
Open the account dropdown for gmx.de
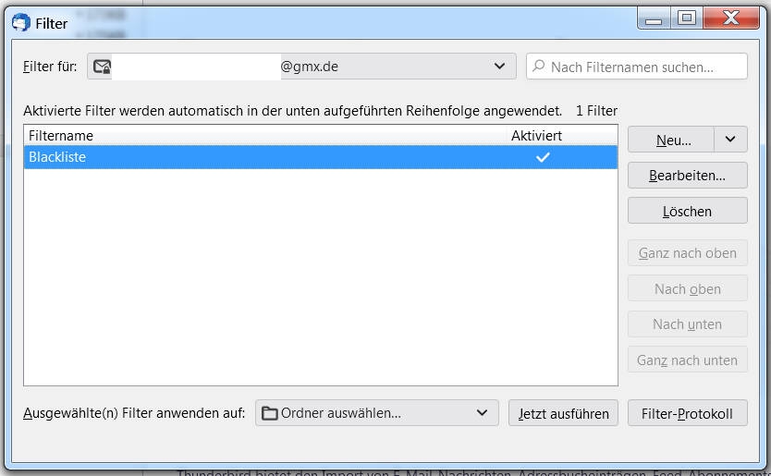click(499, 67)
